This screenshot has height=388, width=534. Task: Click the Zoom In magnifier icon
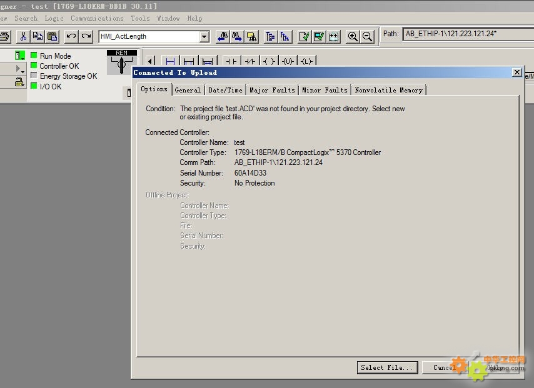click(353, 36)
